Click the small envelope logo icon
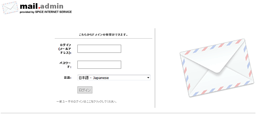258x124 pixels. click(10, 8)
